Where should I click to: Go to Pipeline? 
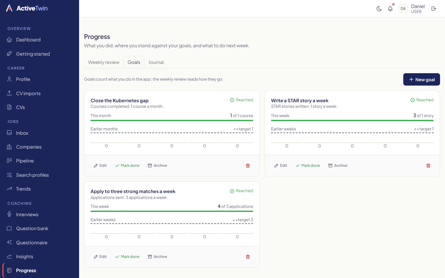[x=40, y=161]
